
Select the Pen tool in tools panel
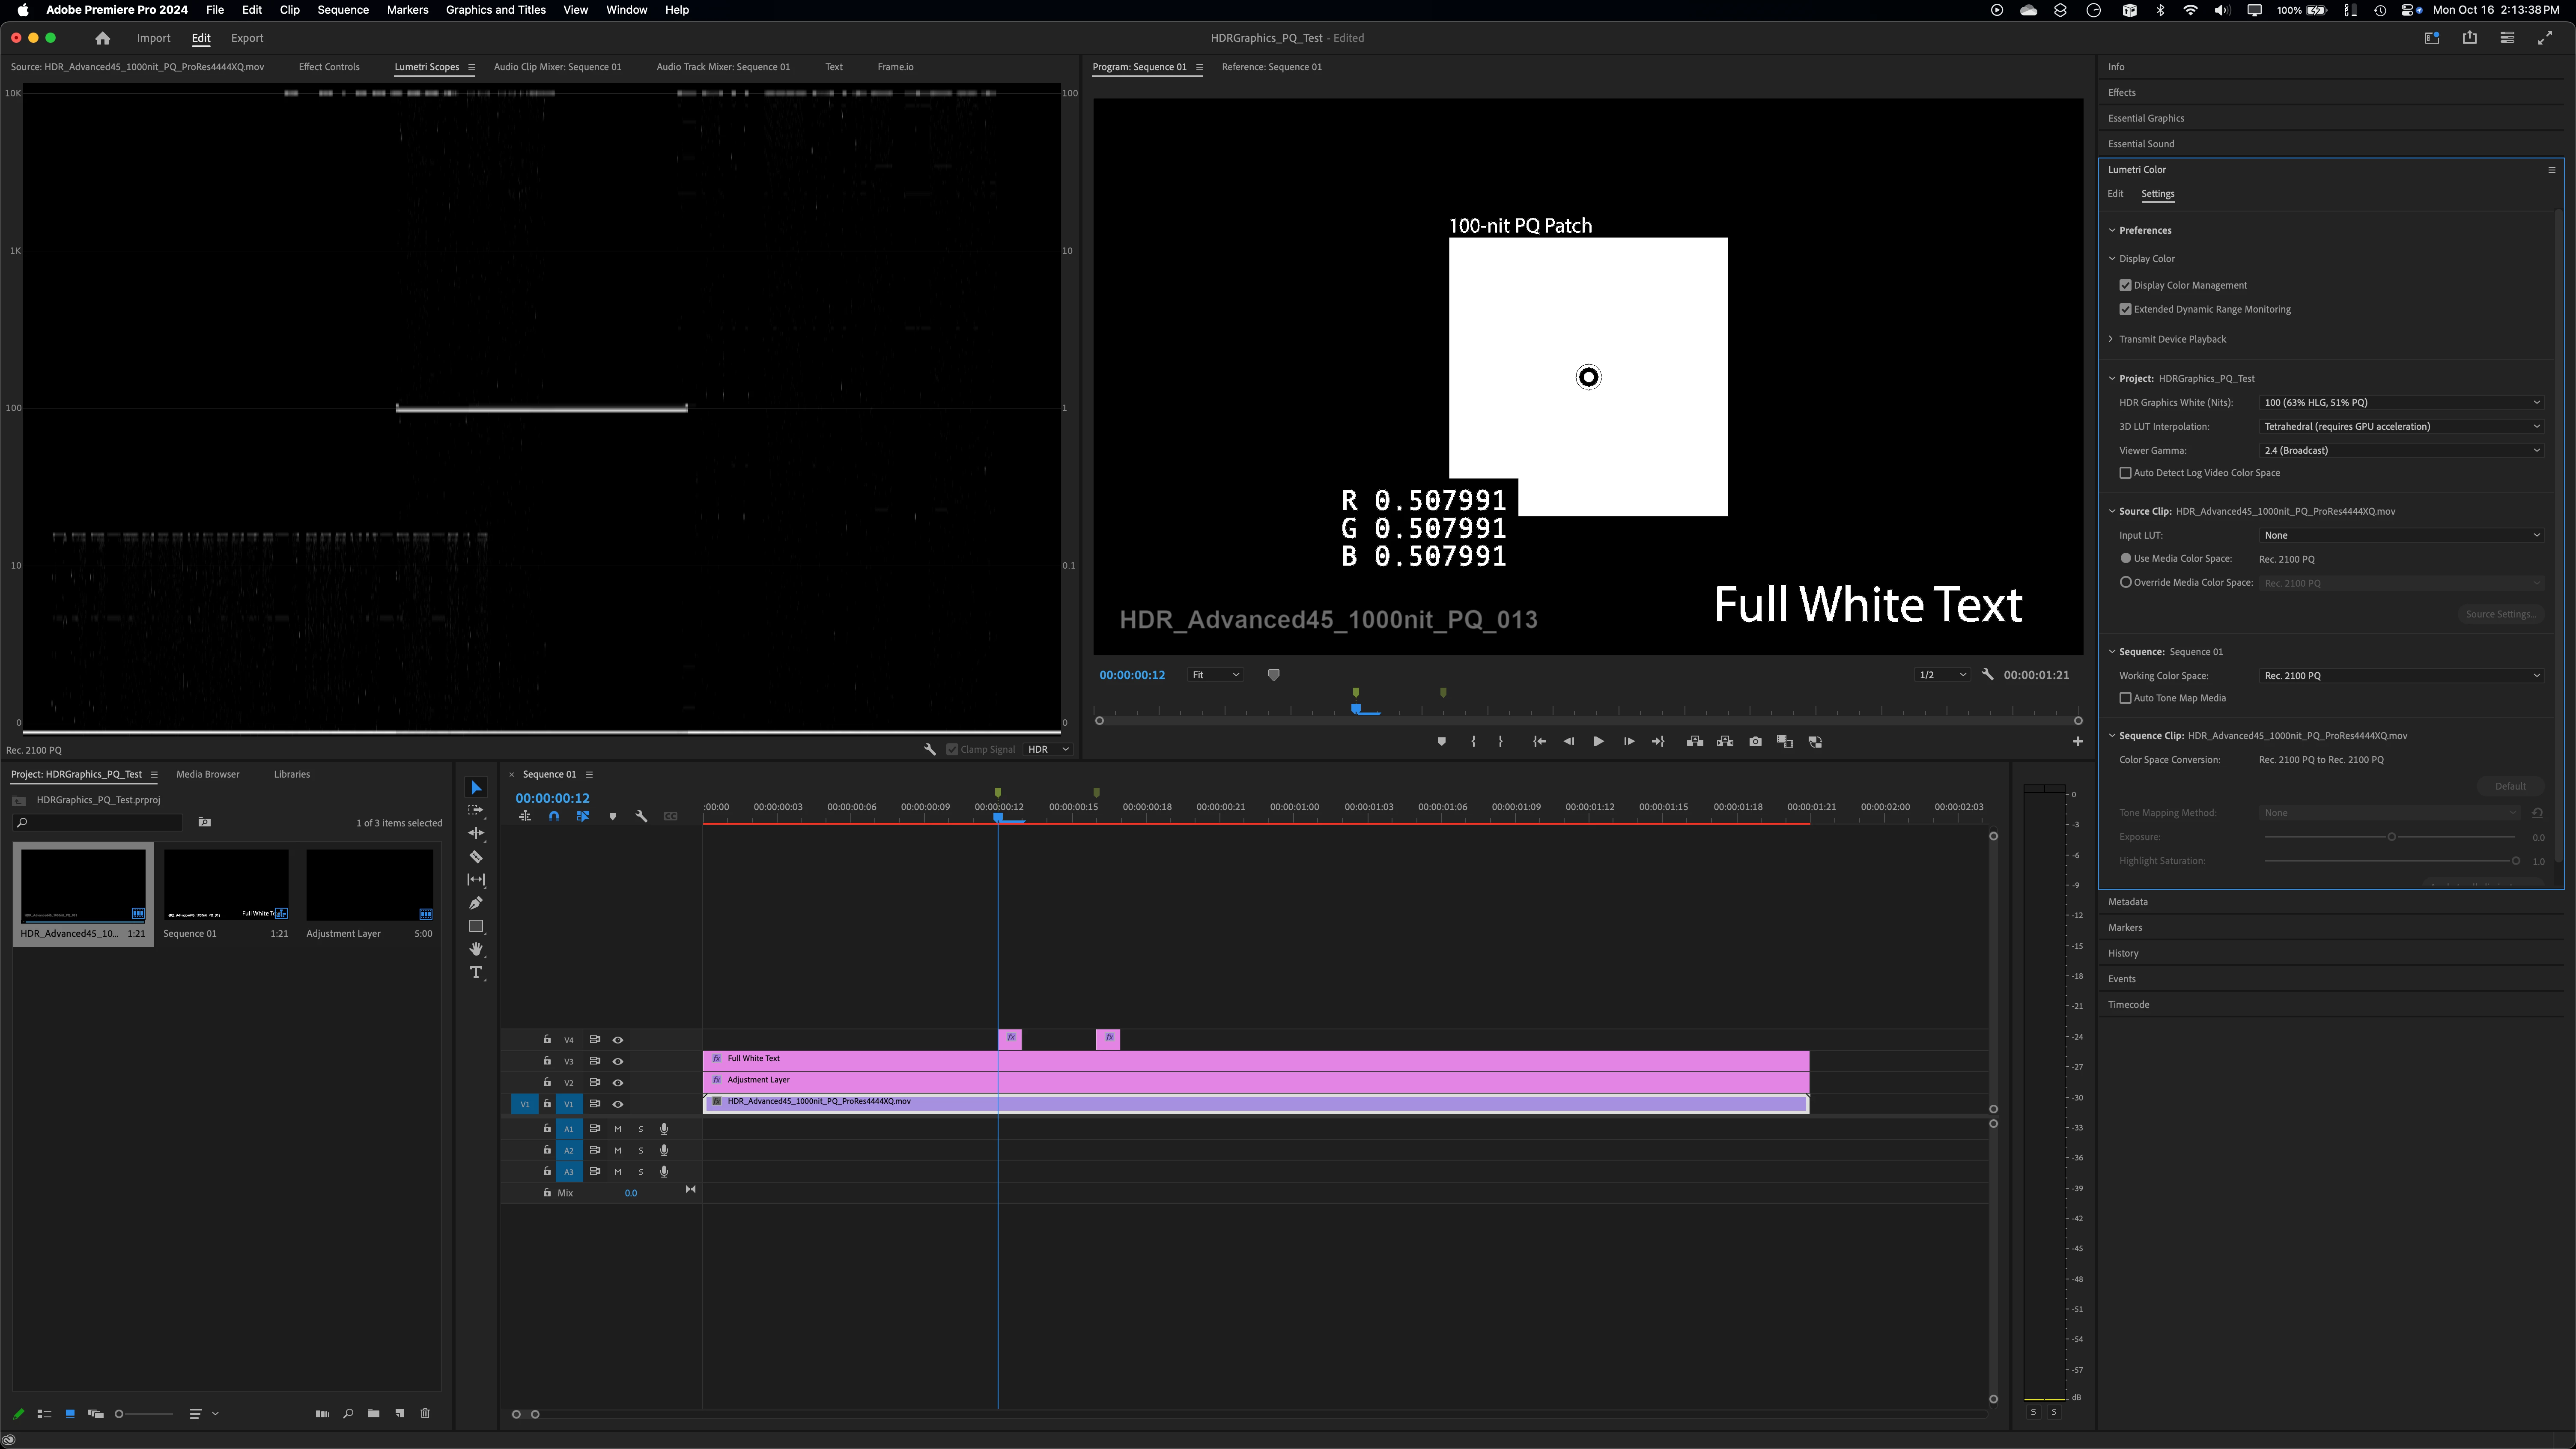tap(476, 903)
